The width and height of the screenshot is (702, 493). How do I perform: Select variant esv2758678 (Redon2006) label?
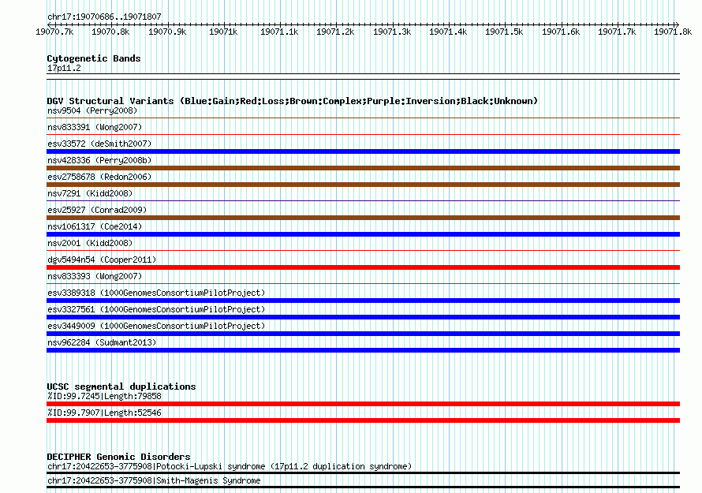[99, 177]
